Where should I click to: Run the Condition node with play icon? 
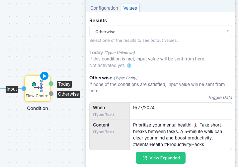click(44, 76)
